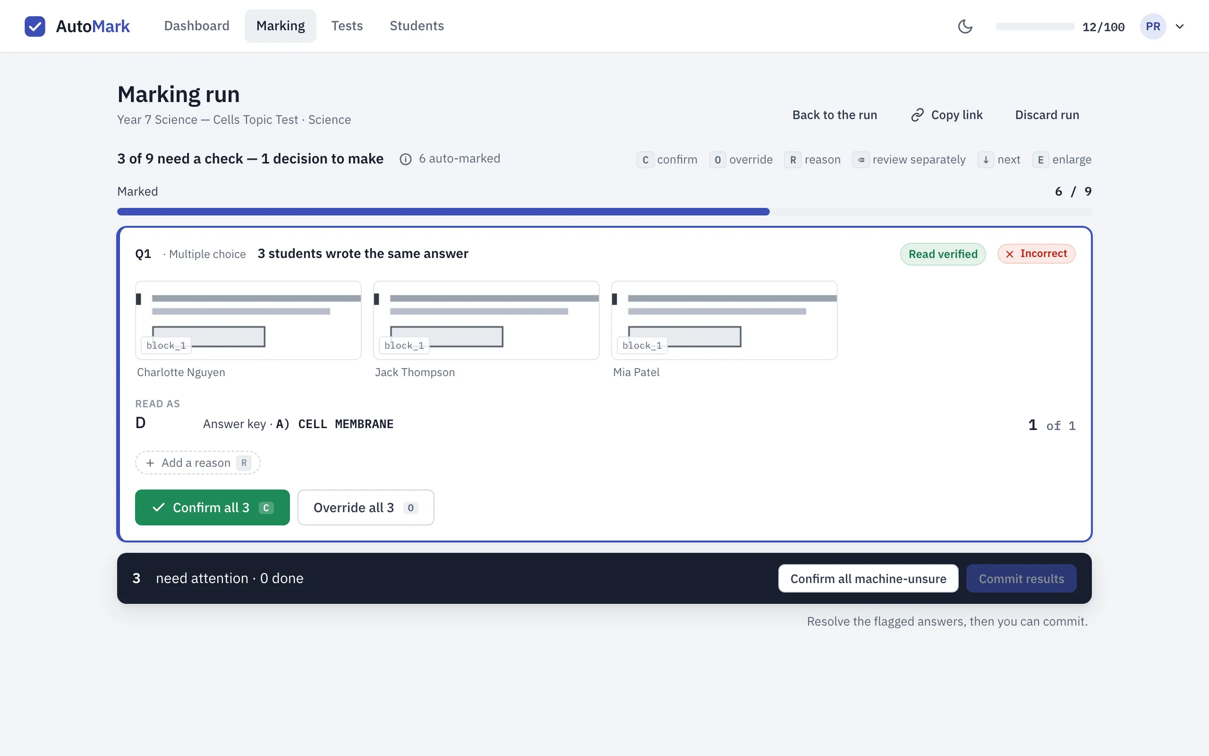The image size is (1209, 756).
Task: Click the Marked progress bar
Action: [604, 212]
